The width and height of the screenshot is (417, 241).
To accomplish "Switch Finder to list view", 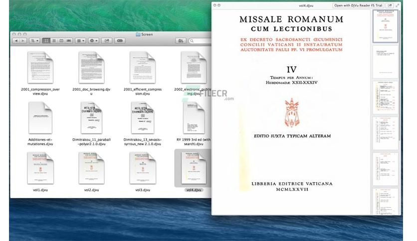I will (54, 41).
